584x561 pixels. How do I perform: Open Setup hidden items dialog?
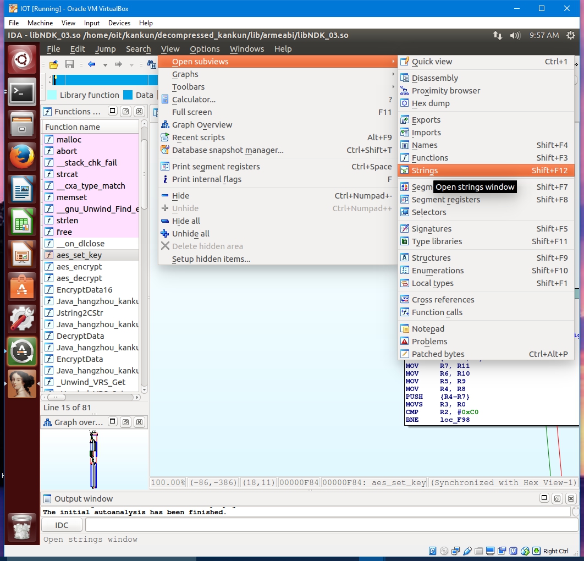tap(278, 259)
